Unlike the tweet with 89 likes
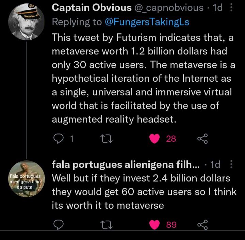The image size is (245, 240). 155,225
